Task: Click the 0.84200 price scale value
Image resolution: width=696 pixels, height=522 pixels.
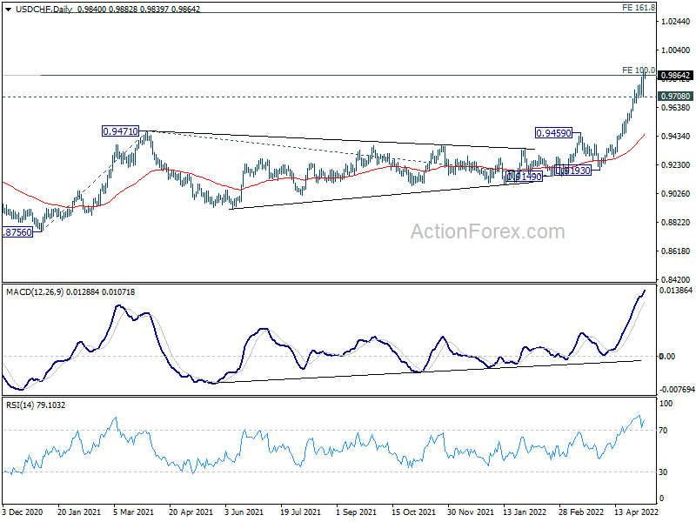Action: 676,279
